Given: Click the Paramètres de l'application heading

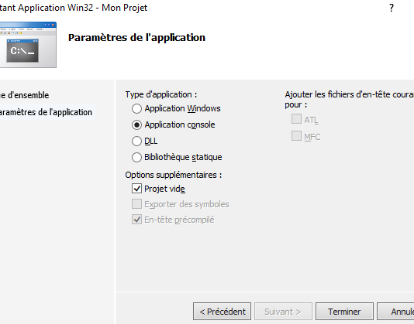Looking at the screenshot, I should point(136,38).
